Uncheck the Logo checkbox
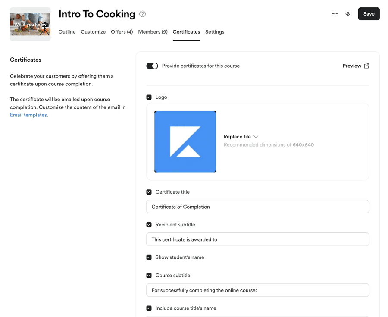Image resolution: width=388 pixels, height=317 pixels. (x=149, y=97)
